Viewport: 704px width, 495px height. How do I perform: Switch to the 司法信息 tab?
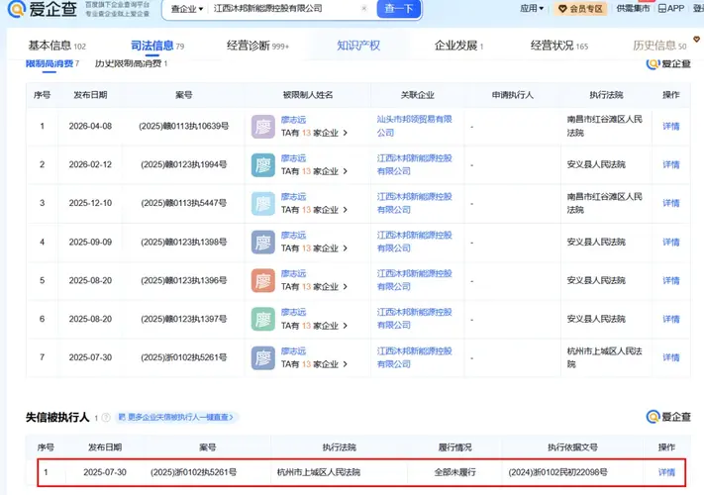(157, 46)
